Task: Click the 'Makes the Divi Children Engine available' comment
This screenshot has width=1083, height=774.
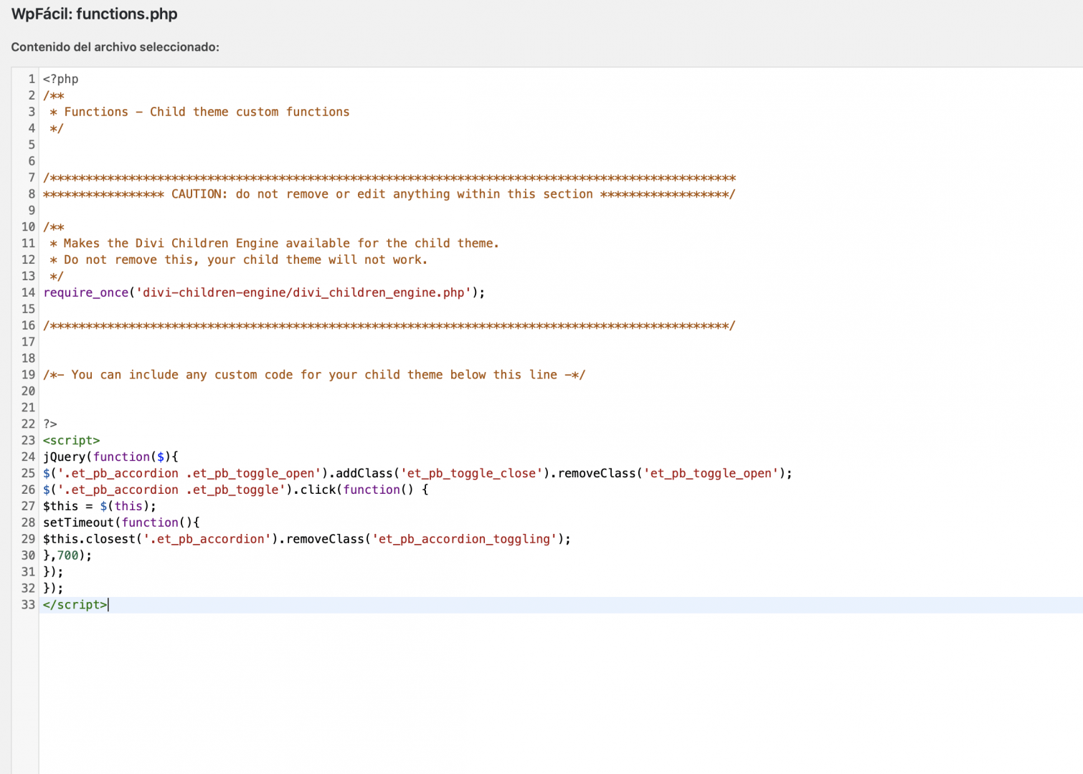Action: click(275, 244)
